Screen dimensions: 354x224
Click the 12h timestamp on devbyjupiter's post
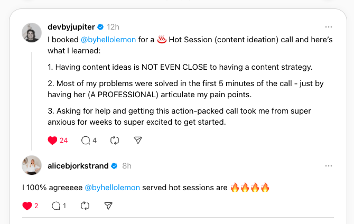(x=113, y=26)
